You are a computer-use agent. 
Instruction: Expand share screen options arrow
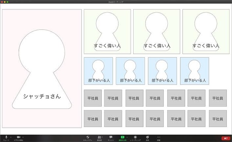tap(127, 137)
